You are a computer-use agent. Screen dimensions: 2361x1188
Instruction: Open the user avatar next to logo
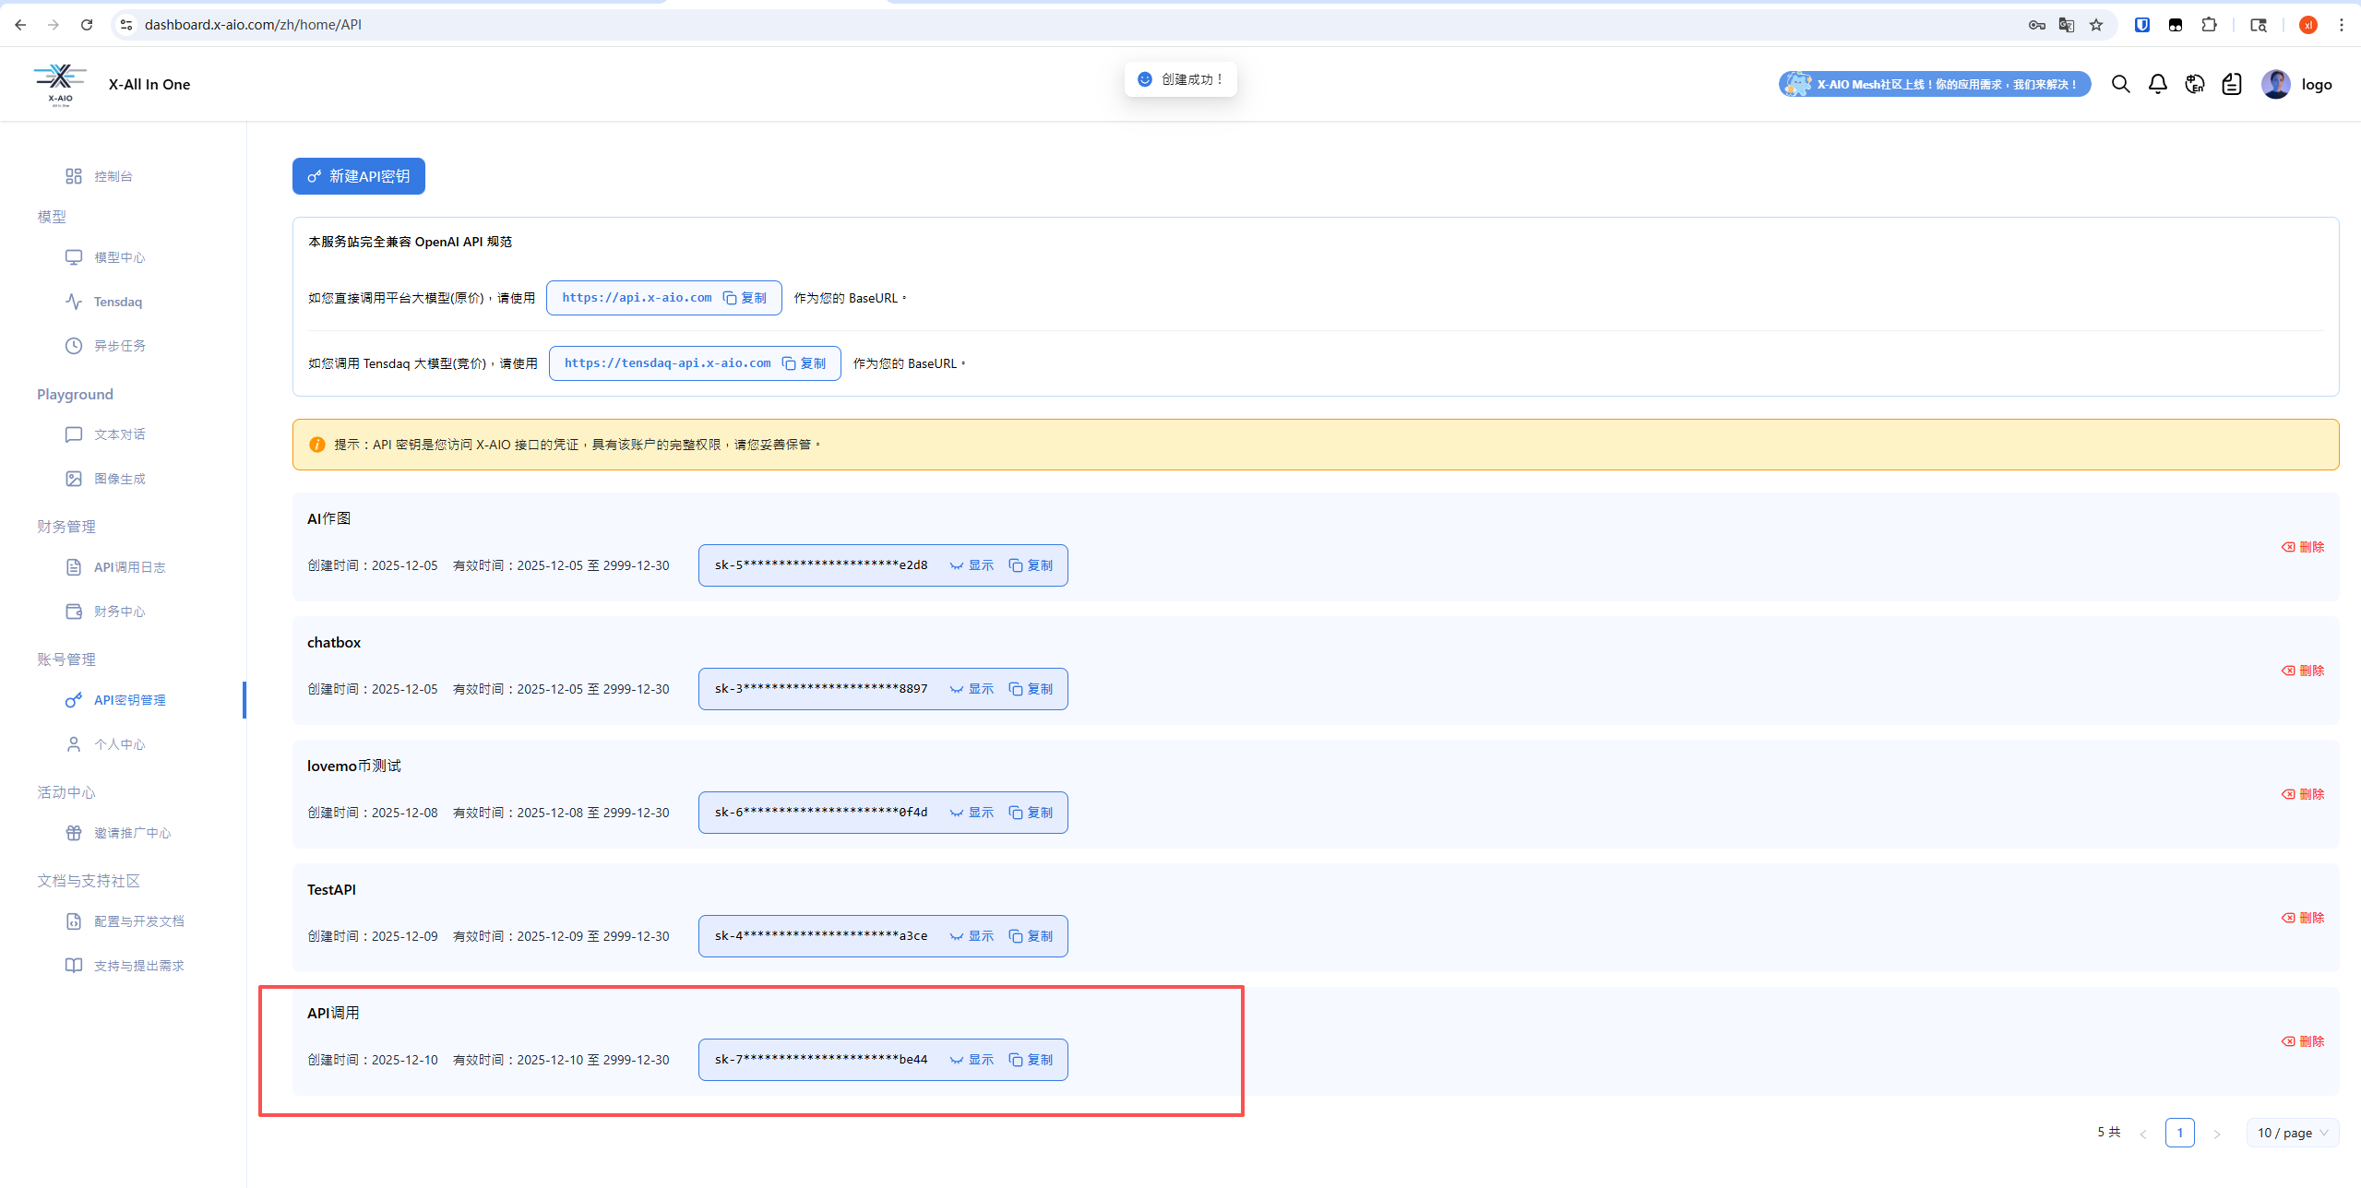click(x=2275, y=84)
